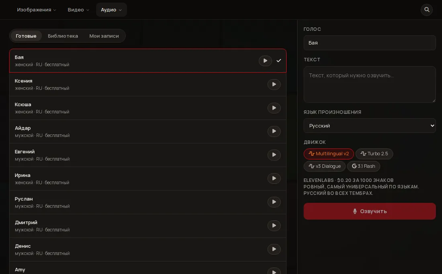Open the Аудио dropdown menu
Image resolution: width=442 pixels, height=274 pixels.
[x=111, y=10]
